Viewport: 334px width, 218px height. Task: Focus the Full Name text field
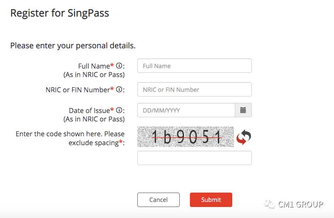194,66
